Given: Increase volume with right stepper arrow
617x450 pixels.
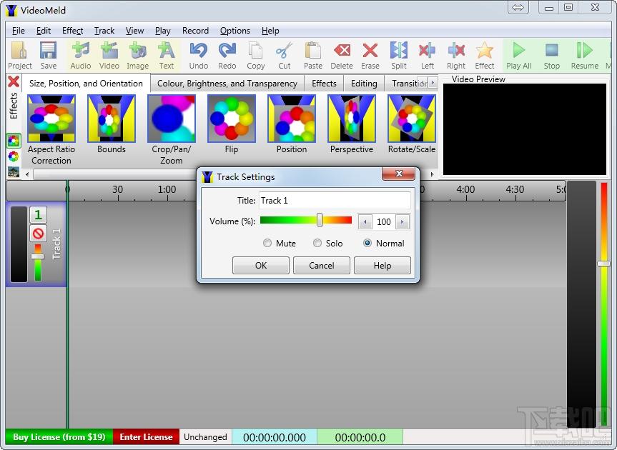Looking at the screenshot, I should (402, 221).
